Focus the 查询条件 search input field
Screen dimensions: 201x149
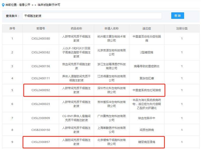pos(92,16)
